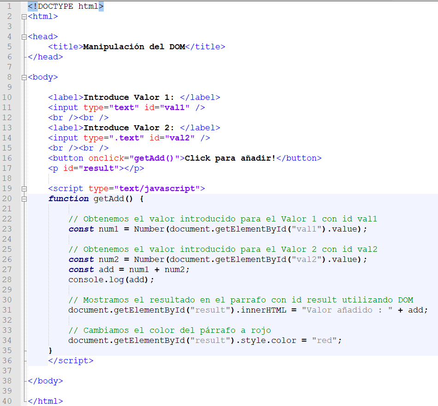438x406 pixels.
Task: Click the closing body tag
Action: tap(45, 381)
